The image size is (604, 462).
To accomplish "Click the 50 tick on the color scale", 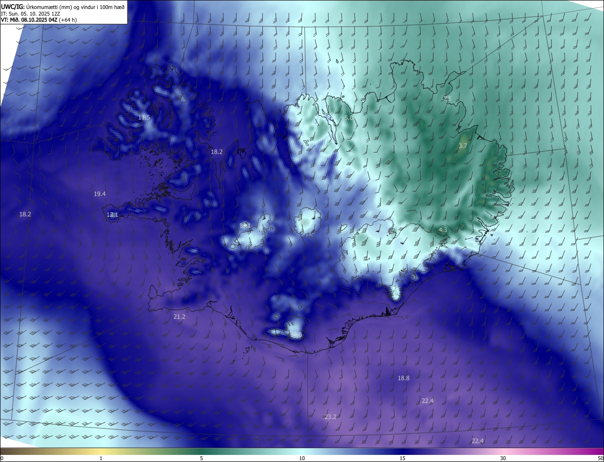I will pos(600,458).
